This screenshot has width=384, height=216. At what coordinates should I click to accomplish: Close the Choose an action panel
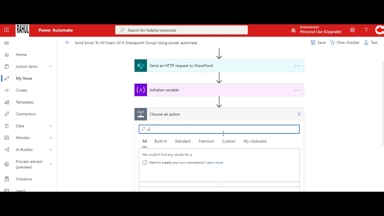click(x=299, y=114)
